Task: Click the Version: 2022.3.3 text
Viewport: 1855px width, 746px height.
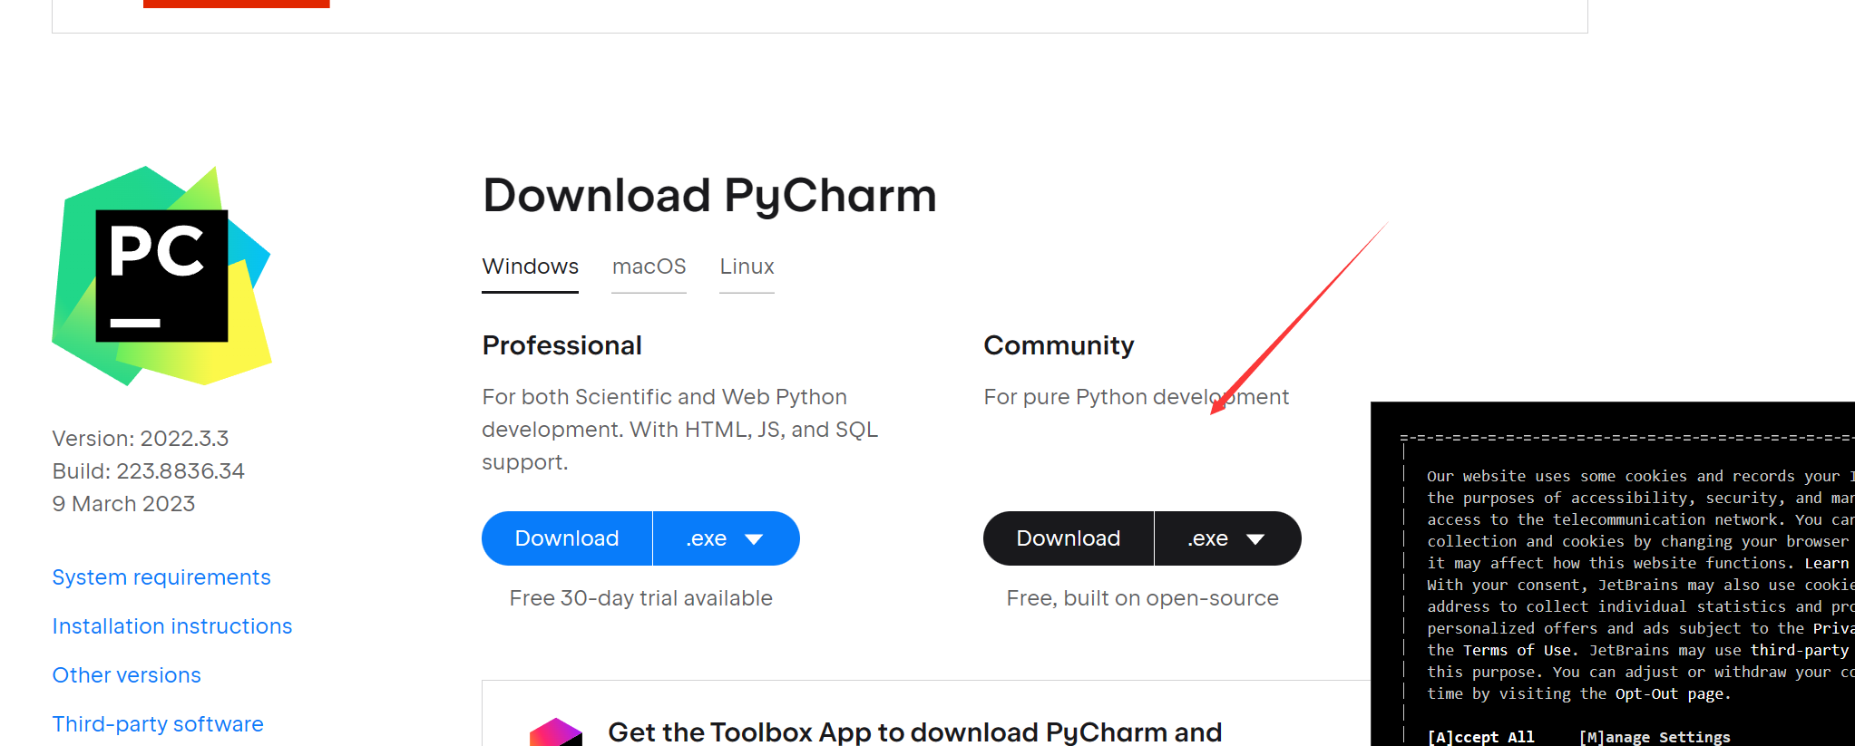Action: coord(141,439)
